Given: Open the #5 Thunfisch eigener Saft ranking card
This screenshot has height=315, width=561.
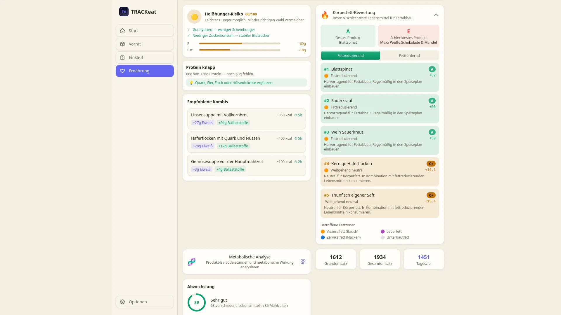Looking at the screenshot, I should (380, 203).
